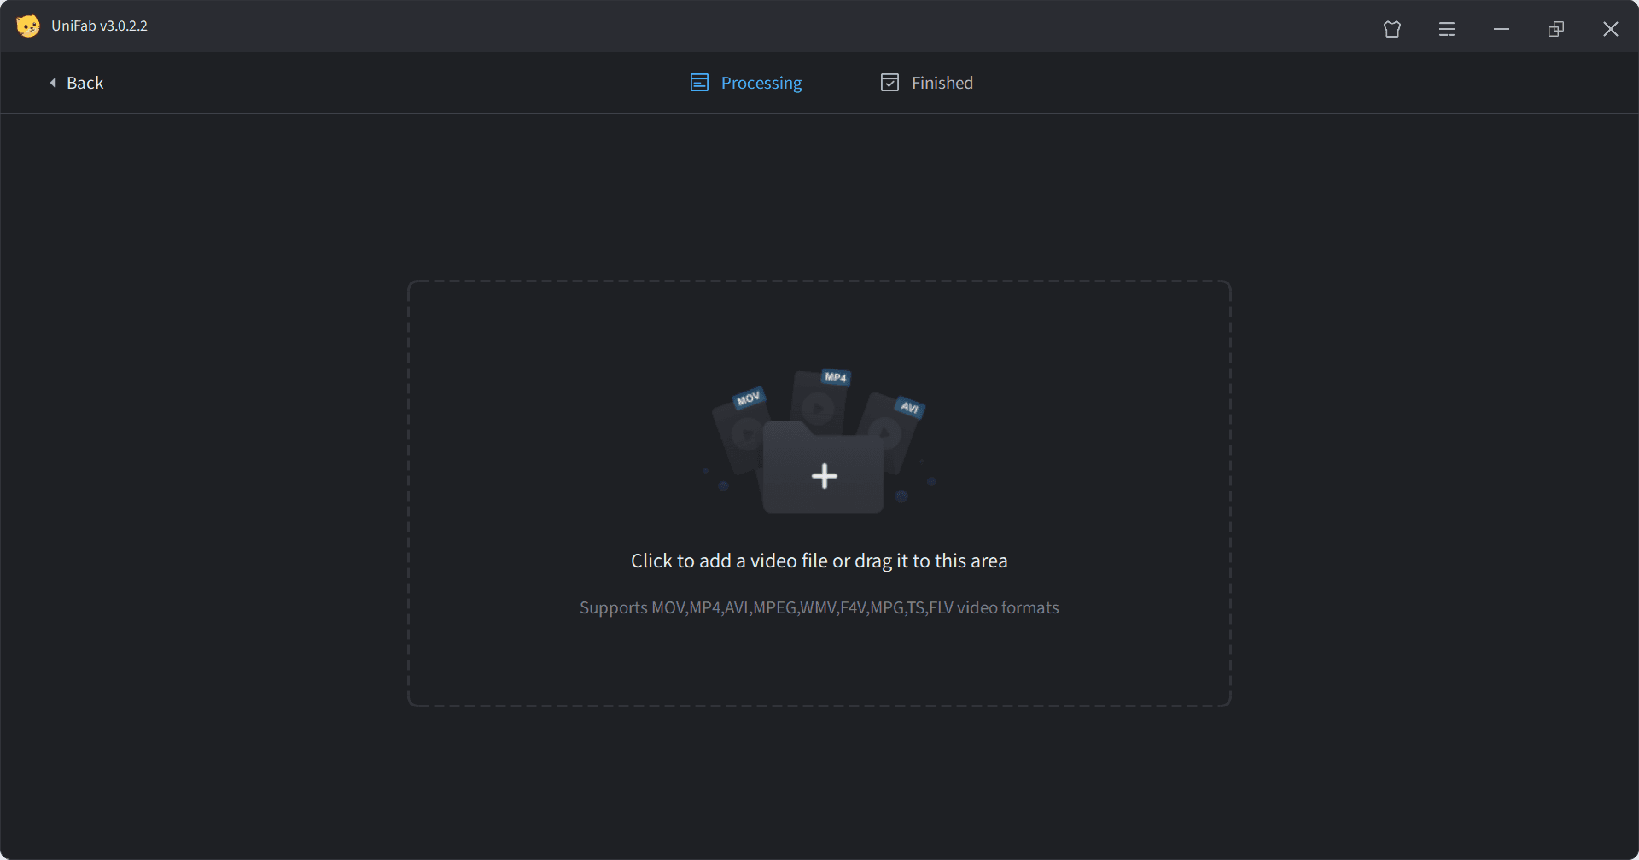Click the MOV file badge illustration
Viewport: 1639px width, 860px height.
(749, 398)
